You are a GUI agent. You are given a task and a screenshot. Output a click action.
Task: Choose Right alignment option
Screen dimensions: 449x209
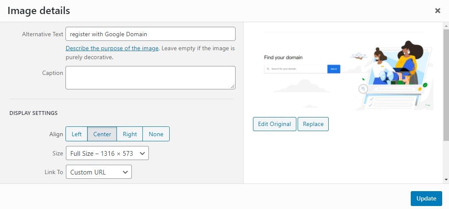130,134
